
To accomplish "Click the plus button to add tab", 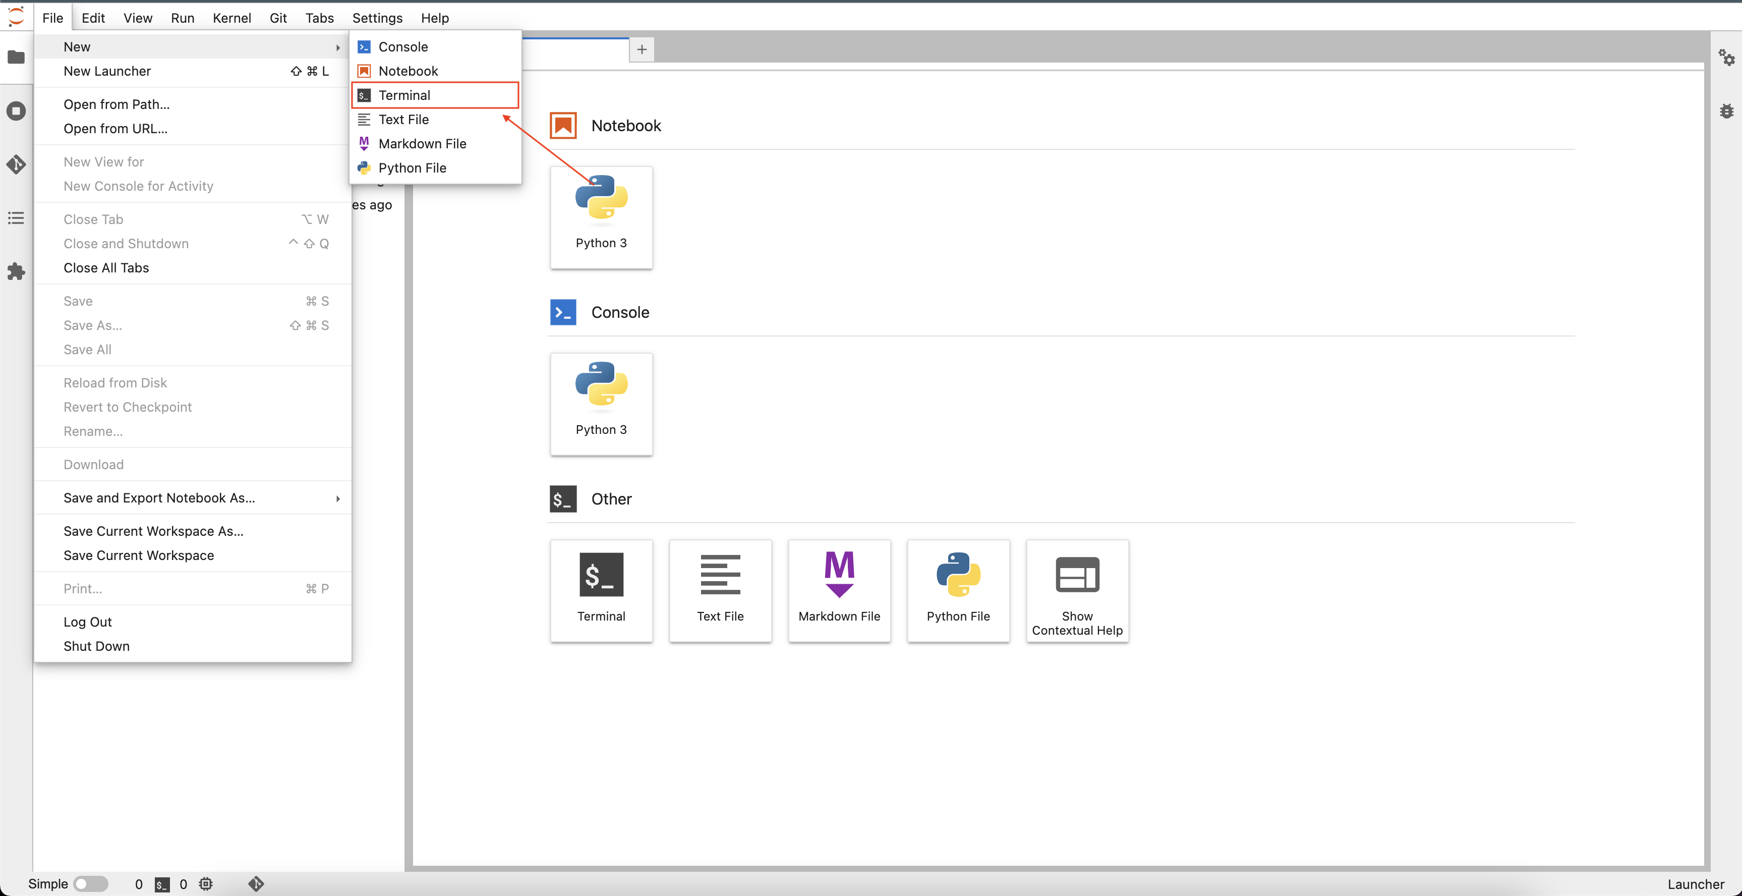I will pyautogui.click(x=641, y=49).
